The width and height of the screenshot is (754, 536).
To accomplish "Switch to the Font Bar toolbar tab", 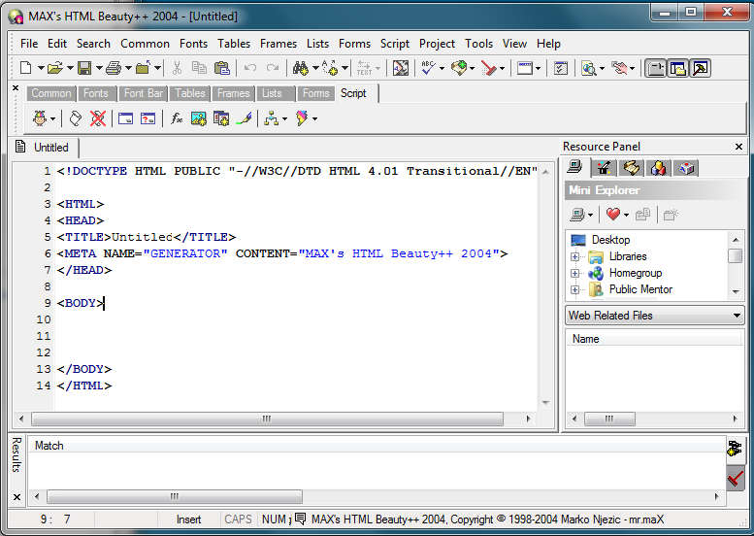I will coord(144,93).
